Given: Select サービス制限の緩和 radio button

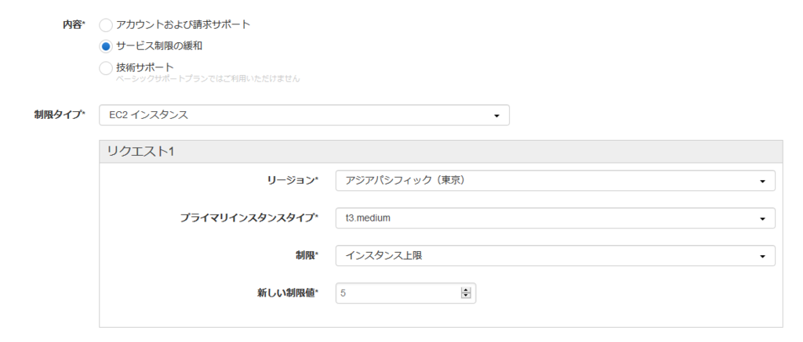Looking at the screenshot, I should 106,46.
